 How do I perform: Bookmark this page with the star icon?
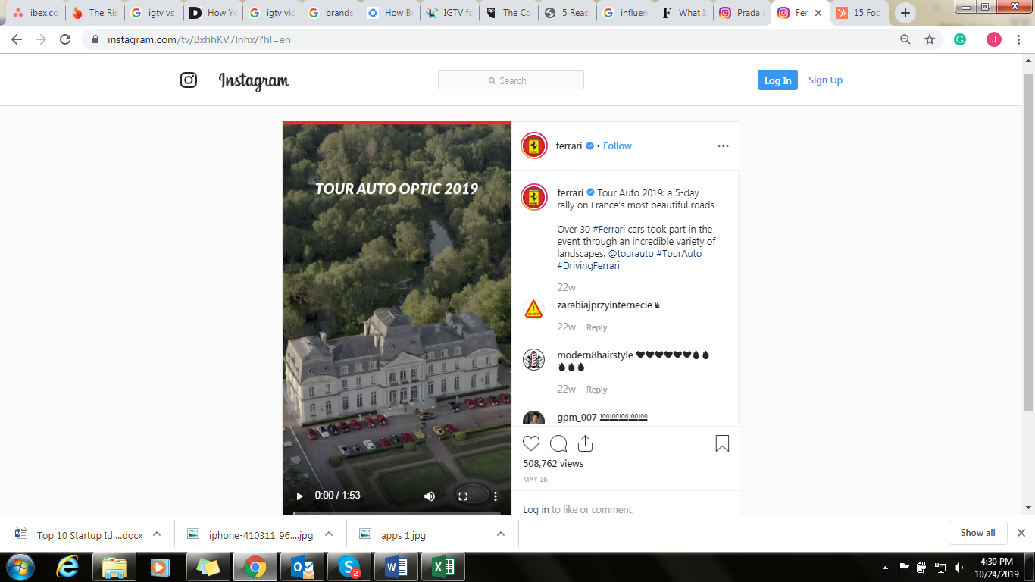pos(930,39)
